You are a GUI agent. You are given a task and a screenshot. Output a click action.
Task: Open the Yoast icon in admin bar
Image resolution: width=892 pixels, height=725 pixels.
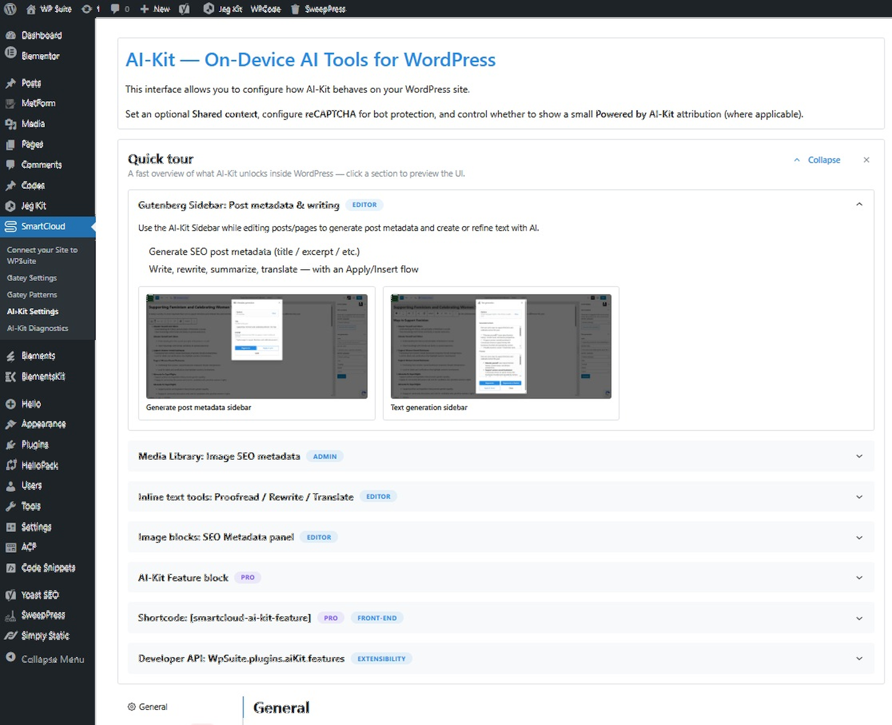184,9
